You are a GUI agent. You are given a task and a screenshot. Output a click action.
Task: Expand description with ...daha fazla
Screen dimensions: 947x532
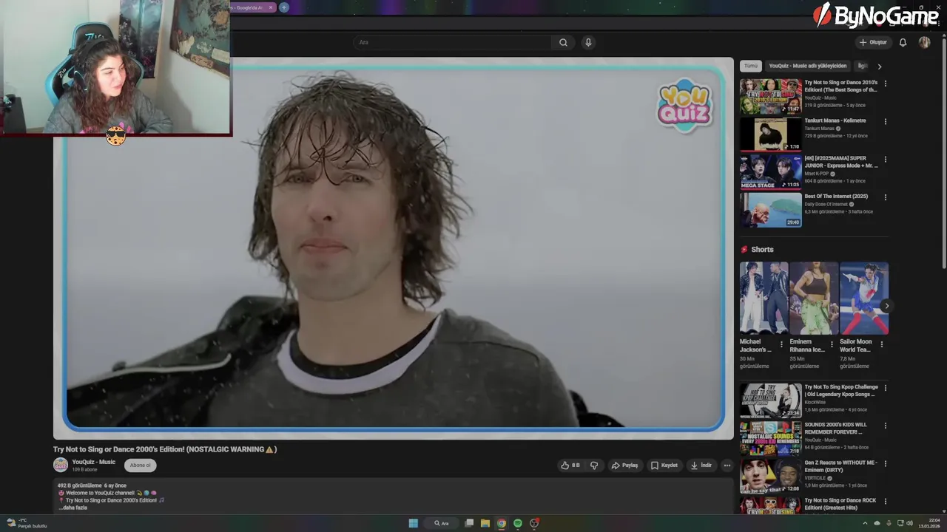click(73, 508)
